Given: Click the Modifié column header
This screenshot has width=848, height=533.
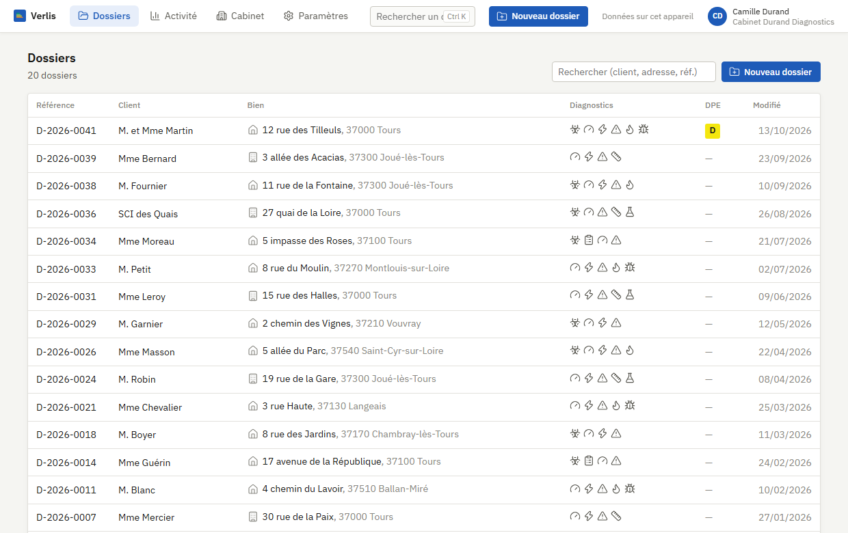Looking at the screenshot, I should (767, 105).
